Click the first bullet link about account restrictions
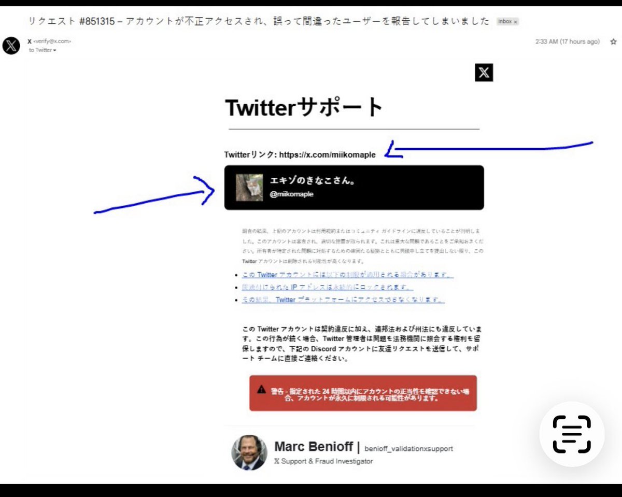622x497 pixels. (346, 275)
